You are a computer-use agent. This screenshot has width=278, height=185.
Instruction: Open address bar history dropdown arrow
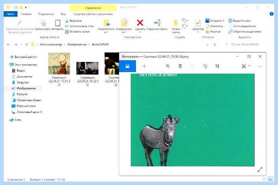[x=207, y=45]
